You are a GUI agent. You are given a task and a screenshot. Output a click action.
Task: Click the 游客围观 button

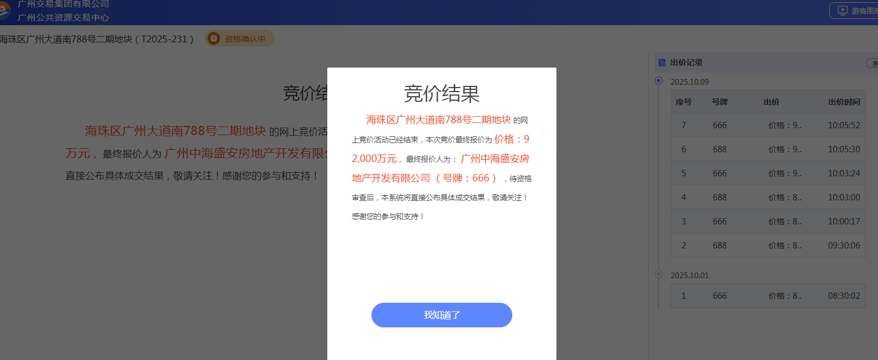tap(854, 10)
